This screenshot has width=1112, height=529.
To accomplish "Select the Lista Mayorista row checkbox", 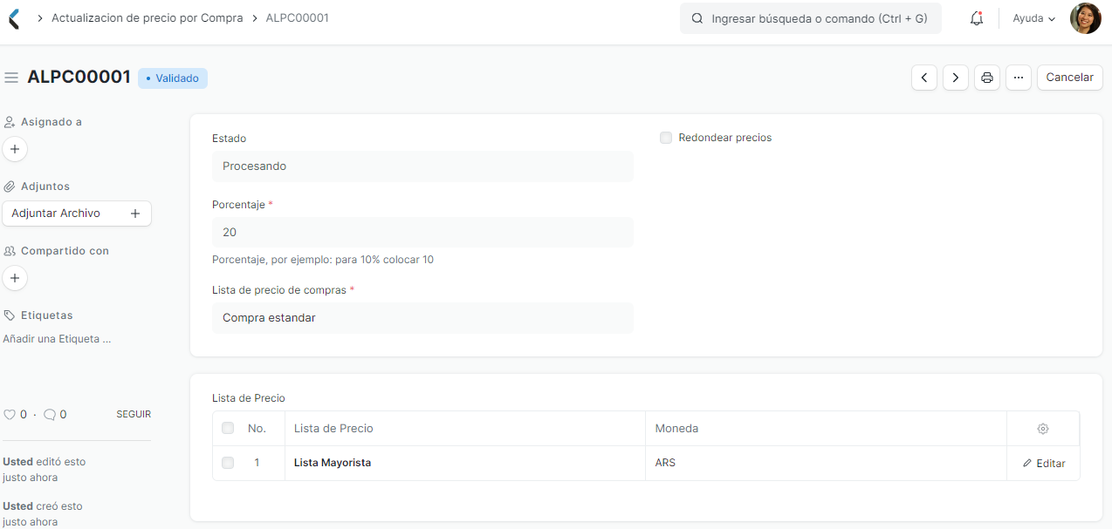I will coord(228,463).
